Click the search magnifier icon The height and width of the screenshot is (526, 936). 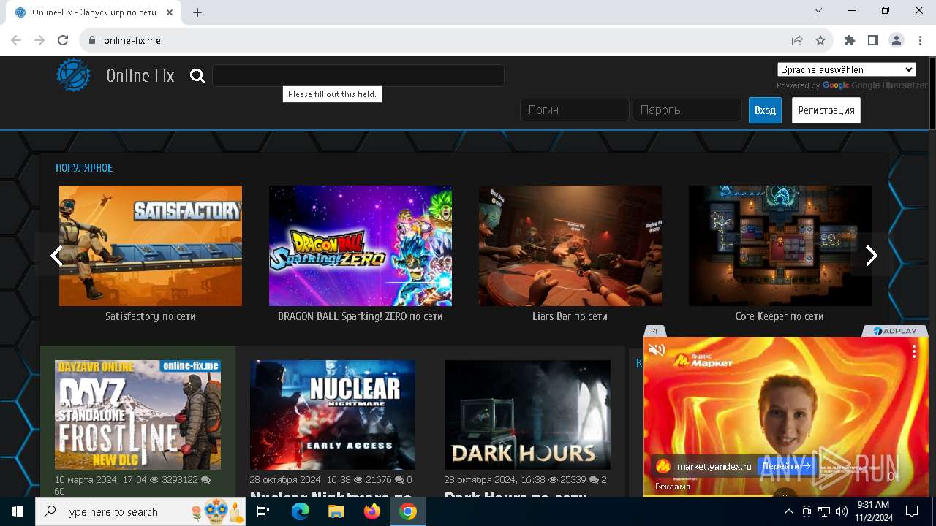(x=197, y=75)
